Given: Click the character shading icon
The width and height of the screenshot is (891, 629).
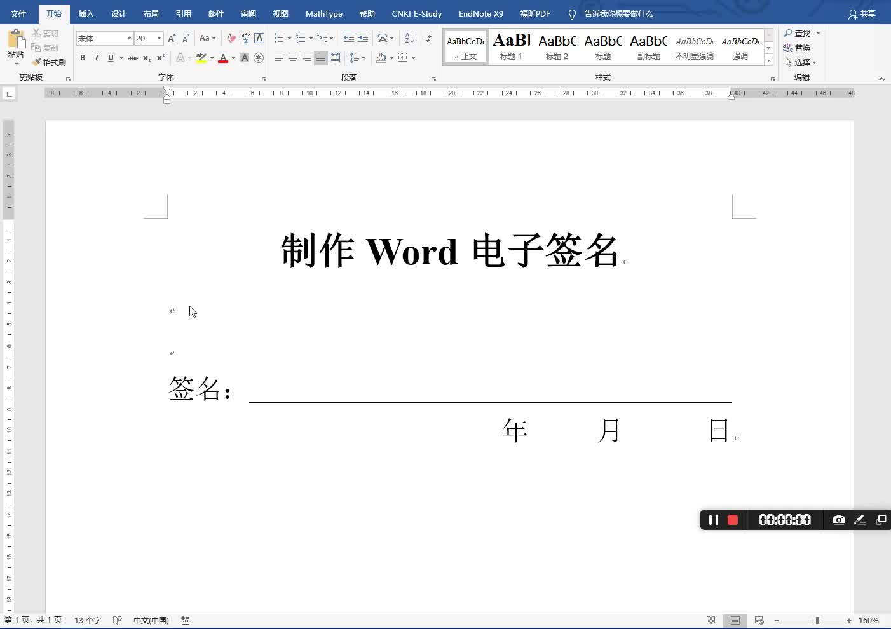Looking at the screenshot, I should click(x=245, y=58).
